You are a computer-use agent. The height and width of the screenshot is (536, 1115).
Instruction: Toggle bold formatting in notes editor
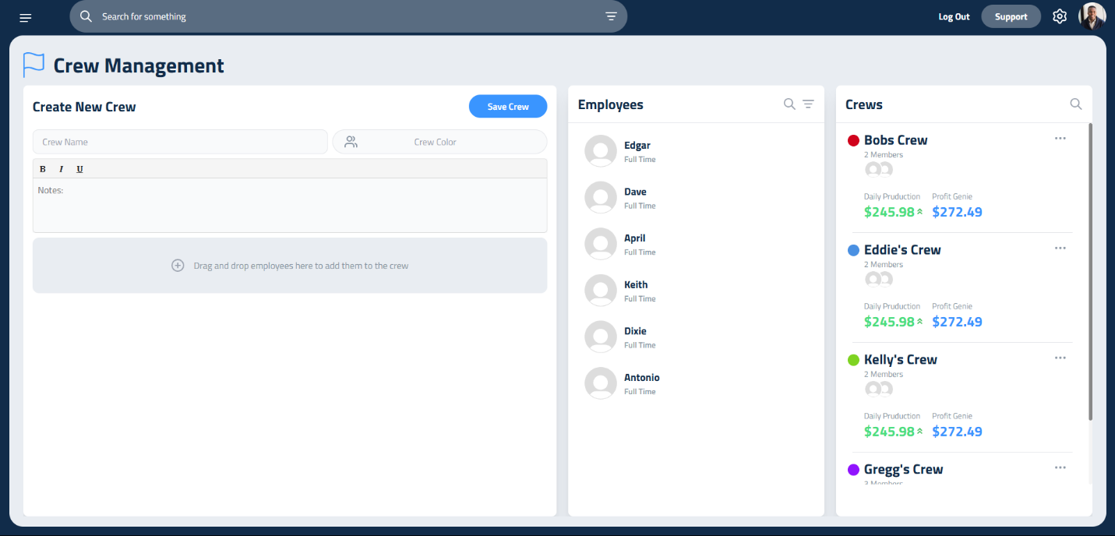[43, 169]
